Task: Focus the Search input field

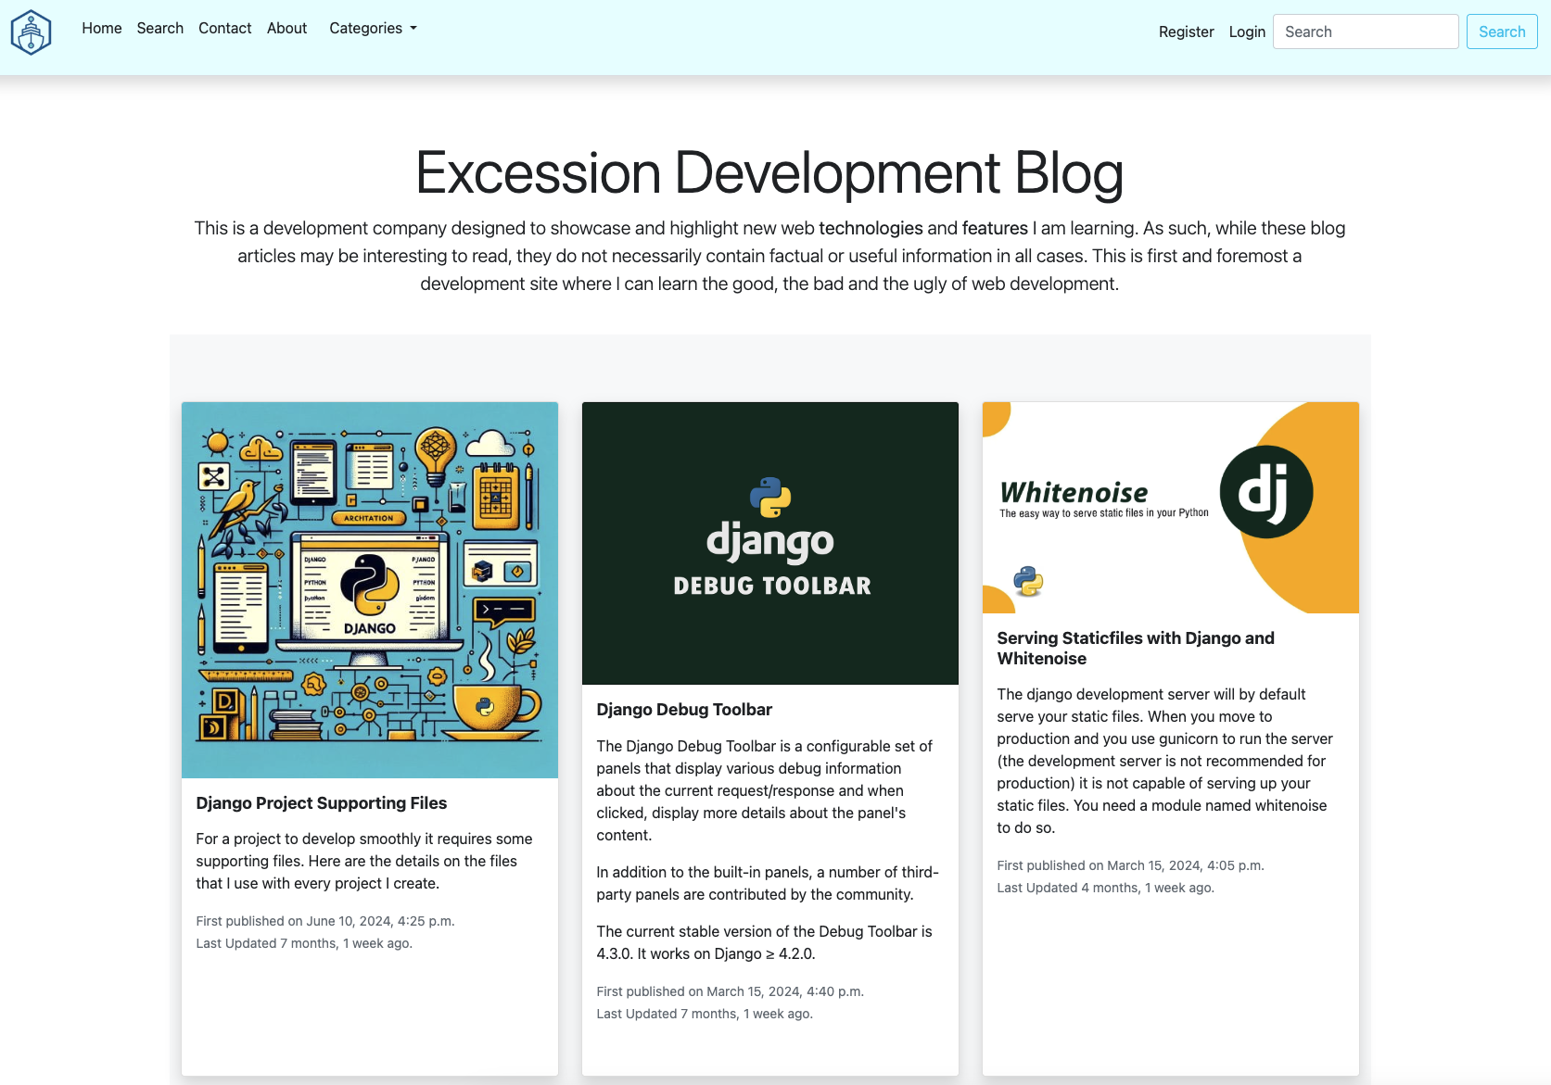Action: pyautogui.click(x=1366, y=32)
